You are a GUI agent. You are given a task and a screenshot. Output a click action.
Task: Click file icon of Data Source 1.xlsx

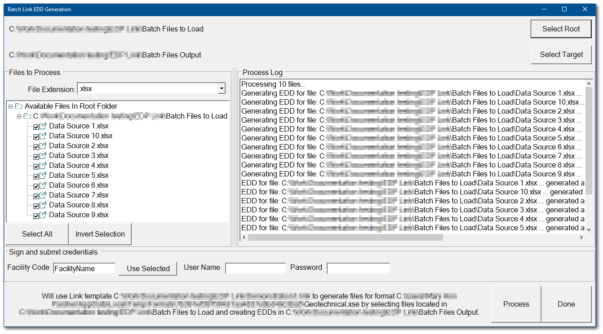(x=44, y=126)
